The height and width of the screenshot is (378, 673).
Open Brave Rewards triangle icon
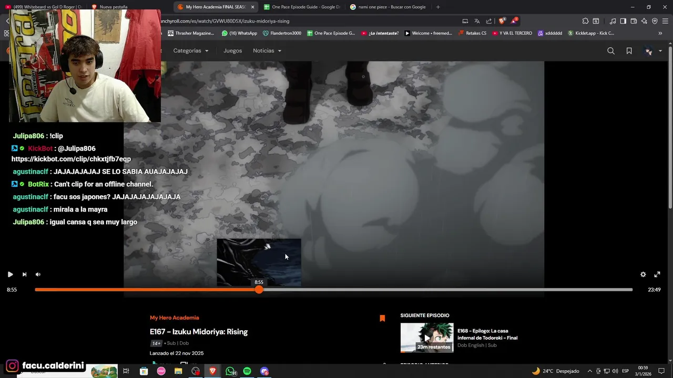(514, 21)
